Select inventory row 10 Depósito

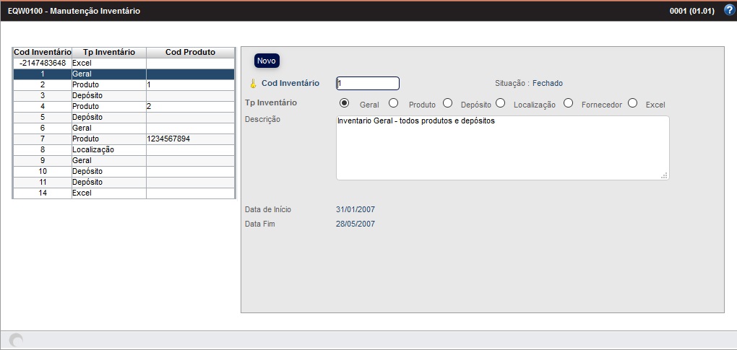(124, 171)
